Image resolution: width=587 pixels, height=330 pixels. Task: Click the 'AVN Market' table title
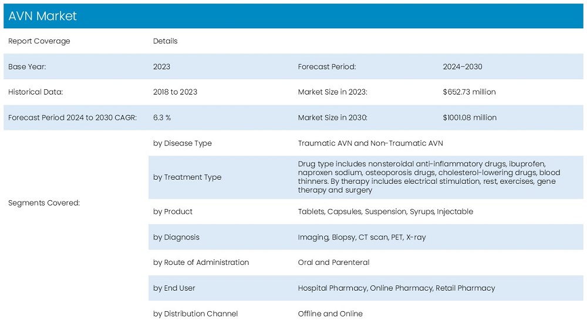click(x=42, y=16)
